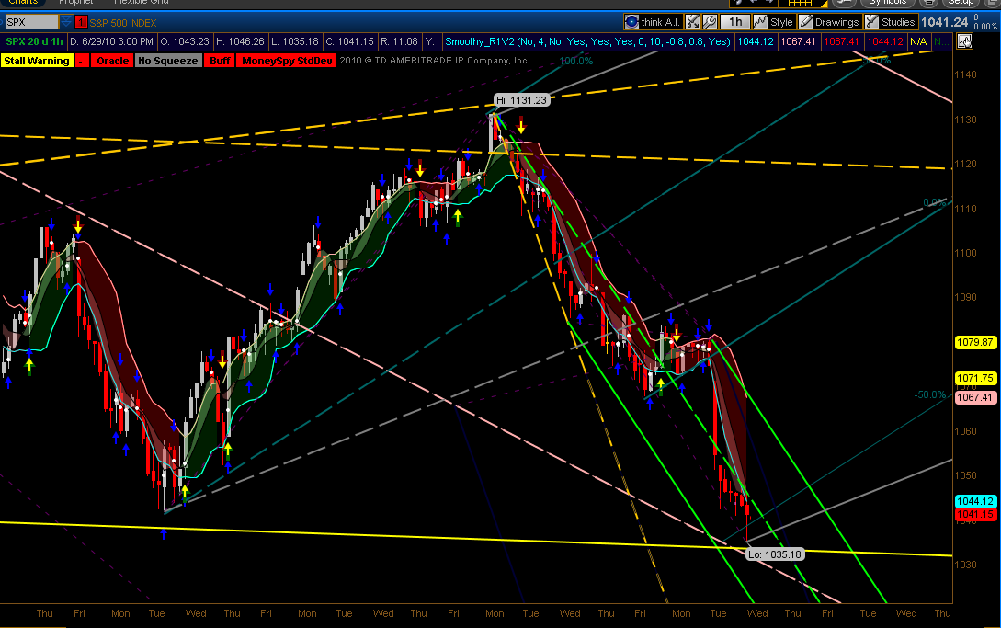This screenshot has width=1001, height=628.
Task: Click the S&P 500 INDEX label
Action: [122, 23]
